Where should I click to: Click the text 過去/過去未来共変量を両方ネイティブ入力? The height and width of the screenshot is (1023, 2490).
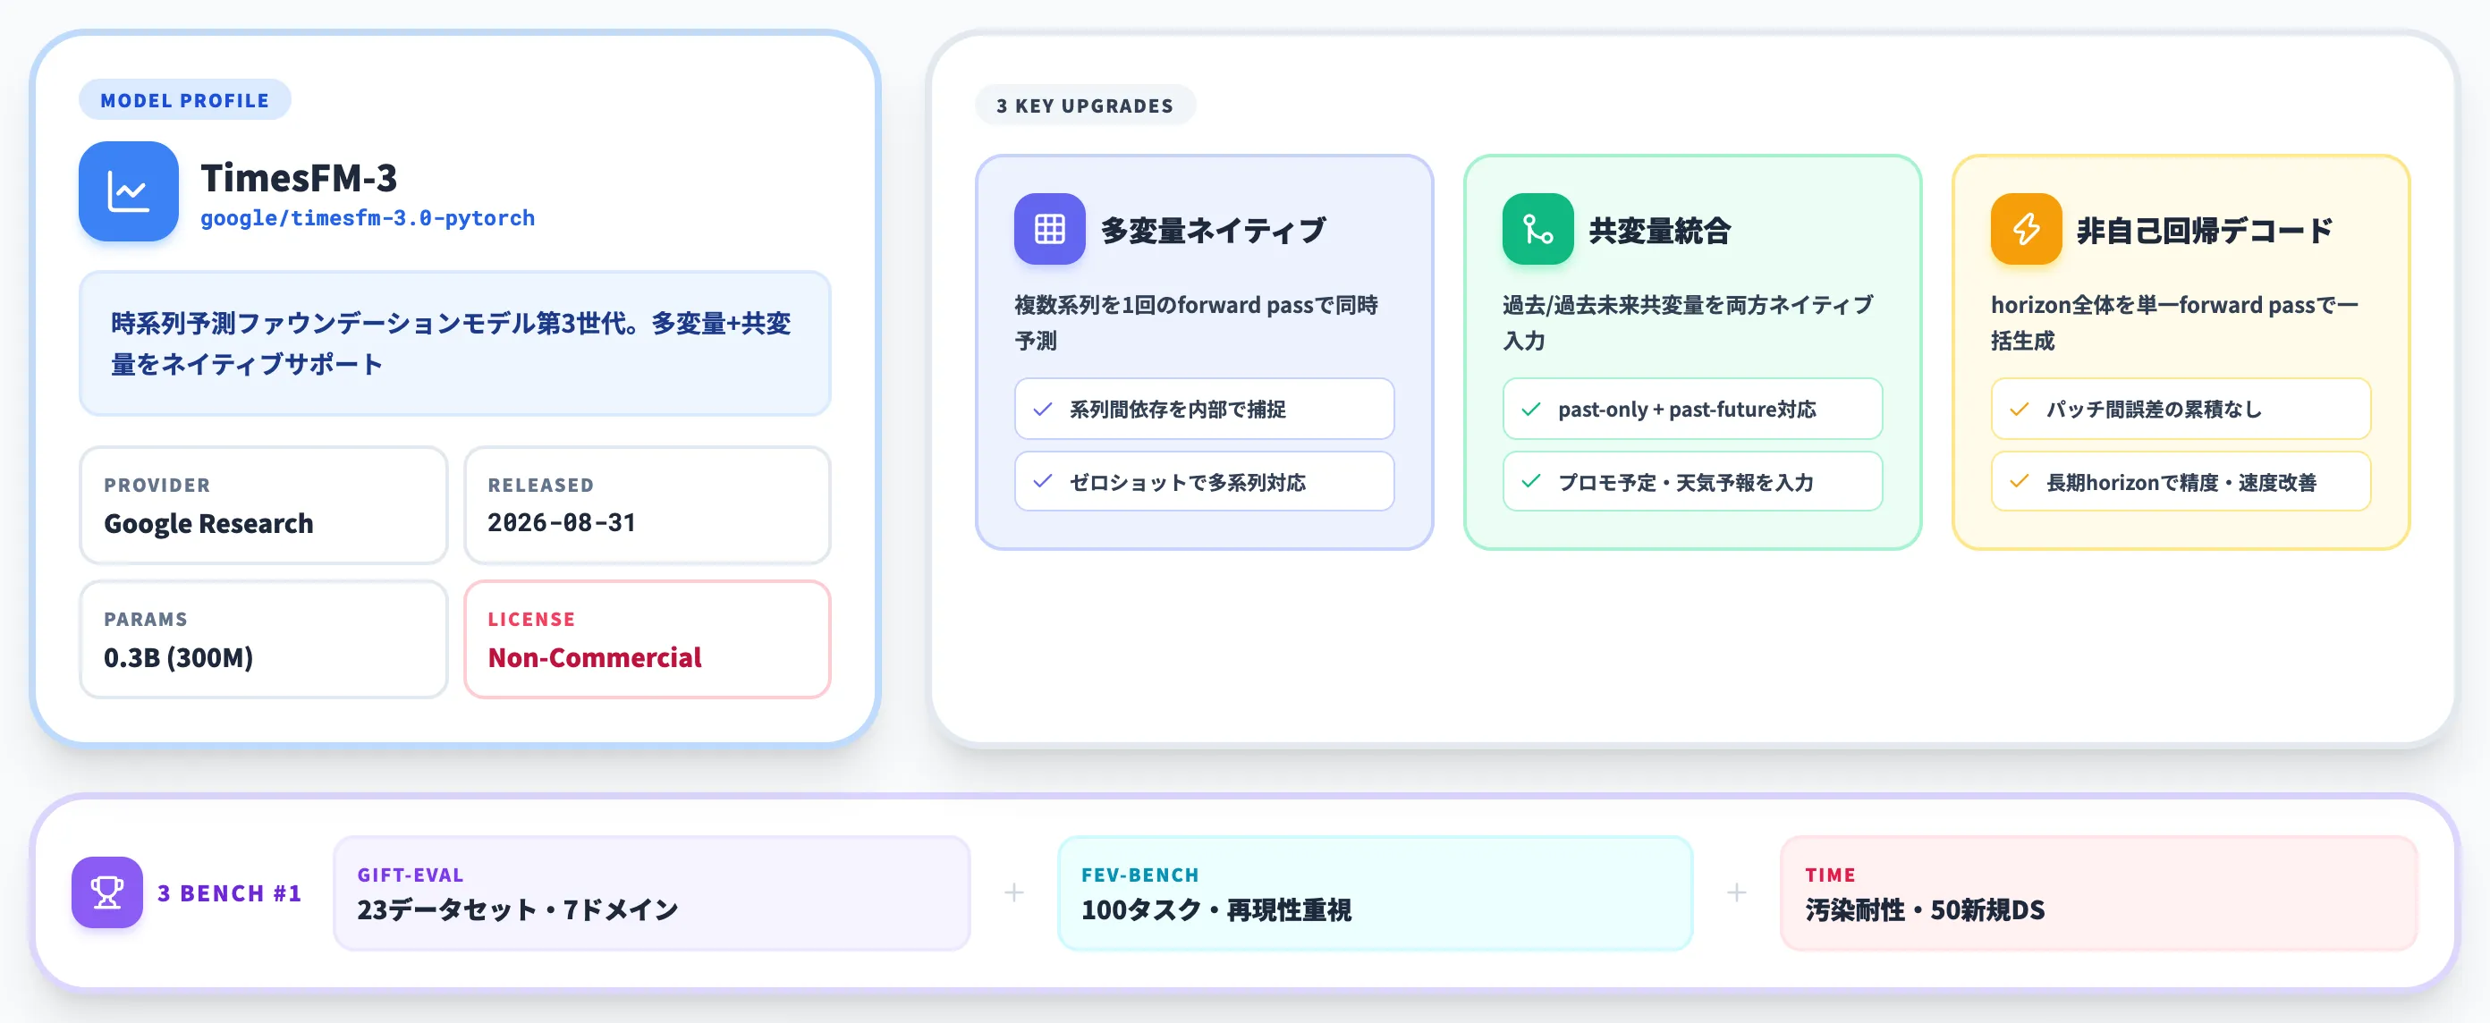pos(1688,323)
